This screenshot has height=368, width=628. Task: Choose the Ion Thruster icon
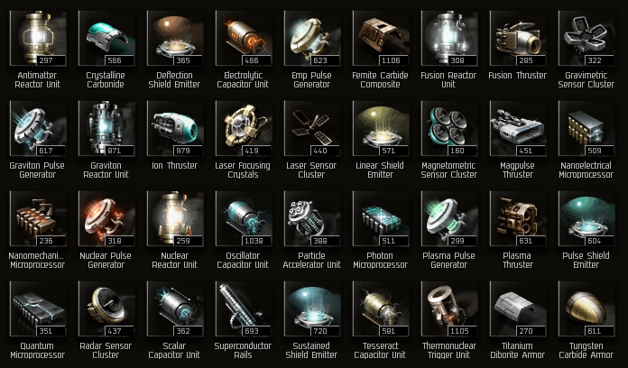point(175,129)
